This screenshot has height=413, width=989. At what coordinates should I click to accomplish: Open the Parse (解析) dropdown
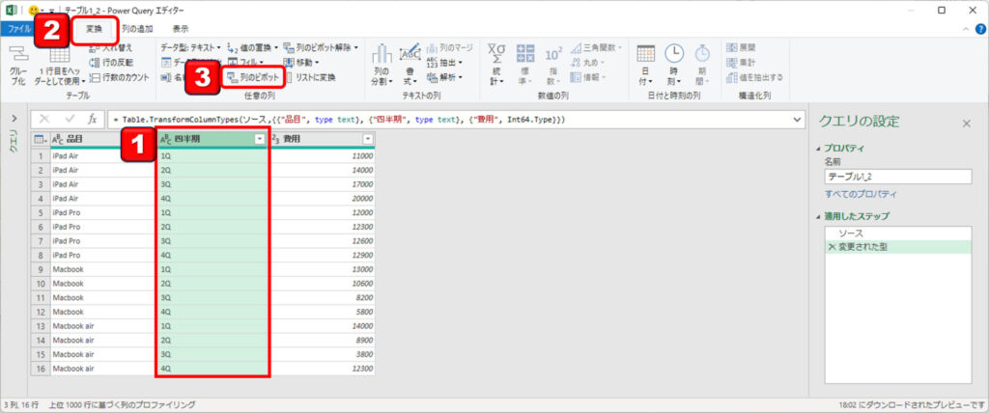click(x=445, y=77)
